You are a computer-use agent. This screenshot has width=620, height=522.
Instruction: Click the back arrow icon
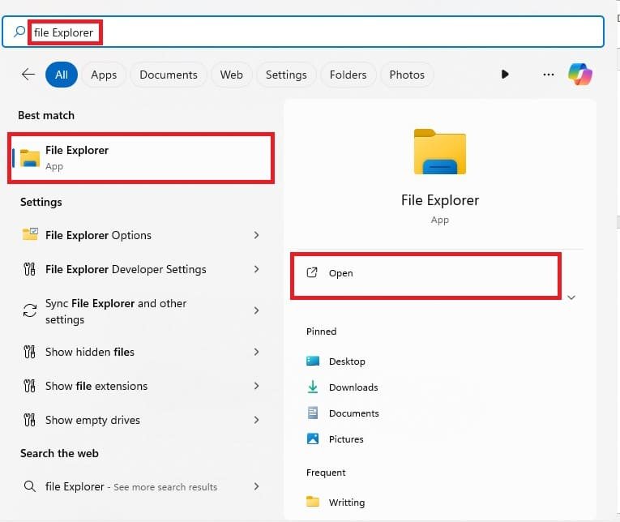(28, 75)
